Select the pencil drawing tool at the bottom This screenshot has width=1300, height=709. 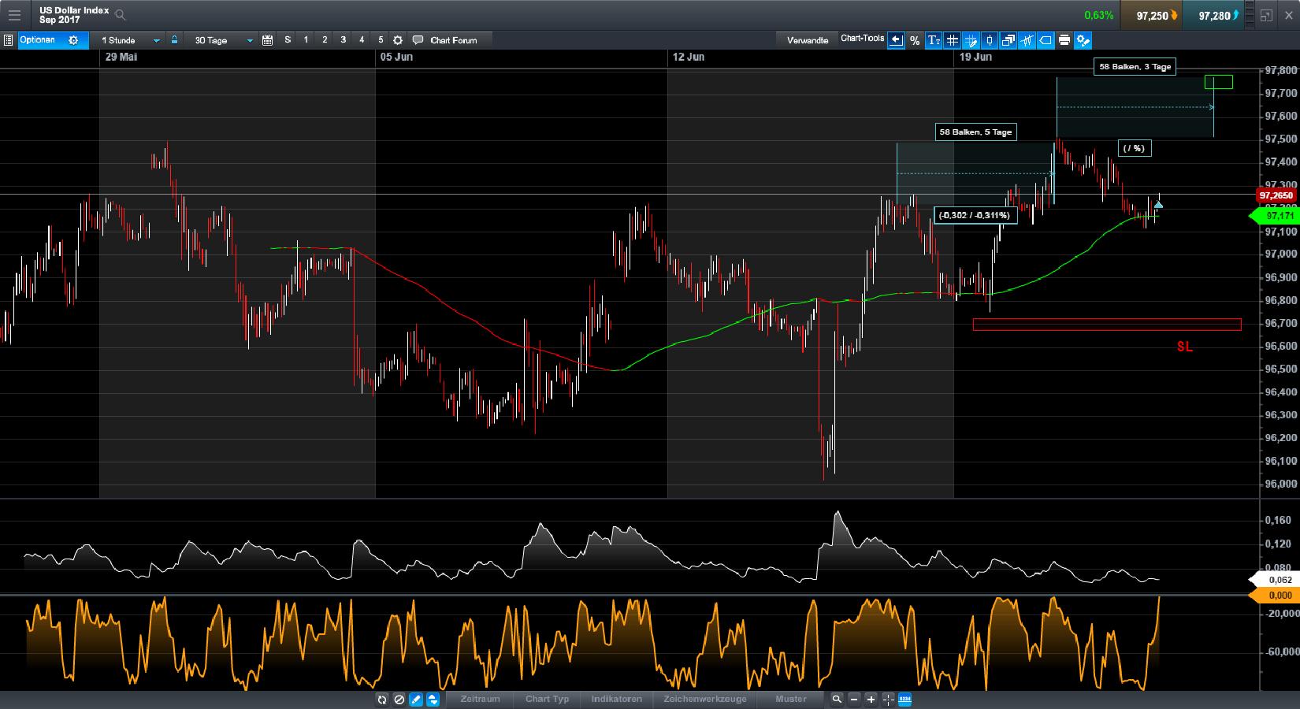click(415, 700)
